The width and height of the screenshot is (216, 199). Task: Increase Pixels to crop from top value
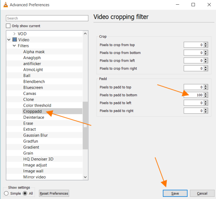(x=206, y=44)
